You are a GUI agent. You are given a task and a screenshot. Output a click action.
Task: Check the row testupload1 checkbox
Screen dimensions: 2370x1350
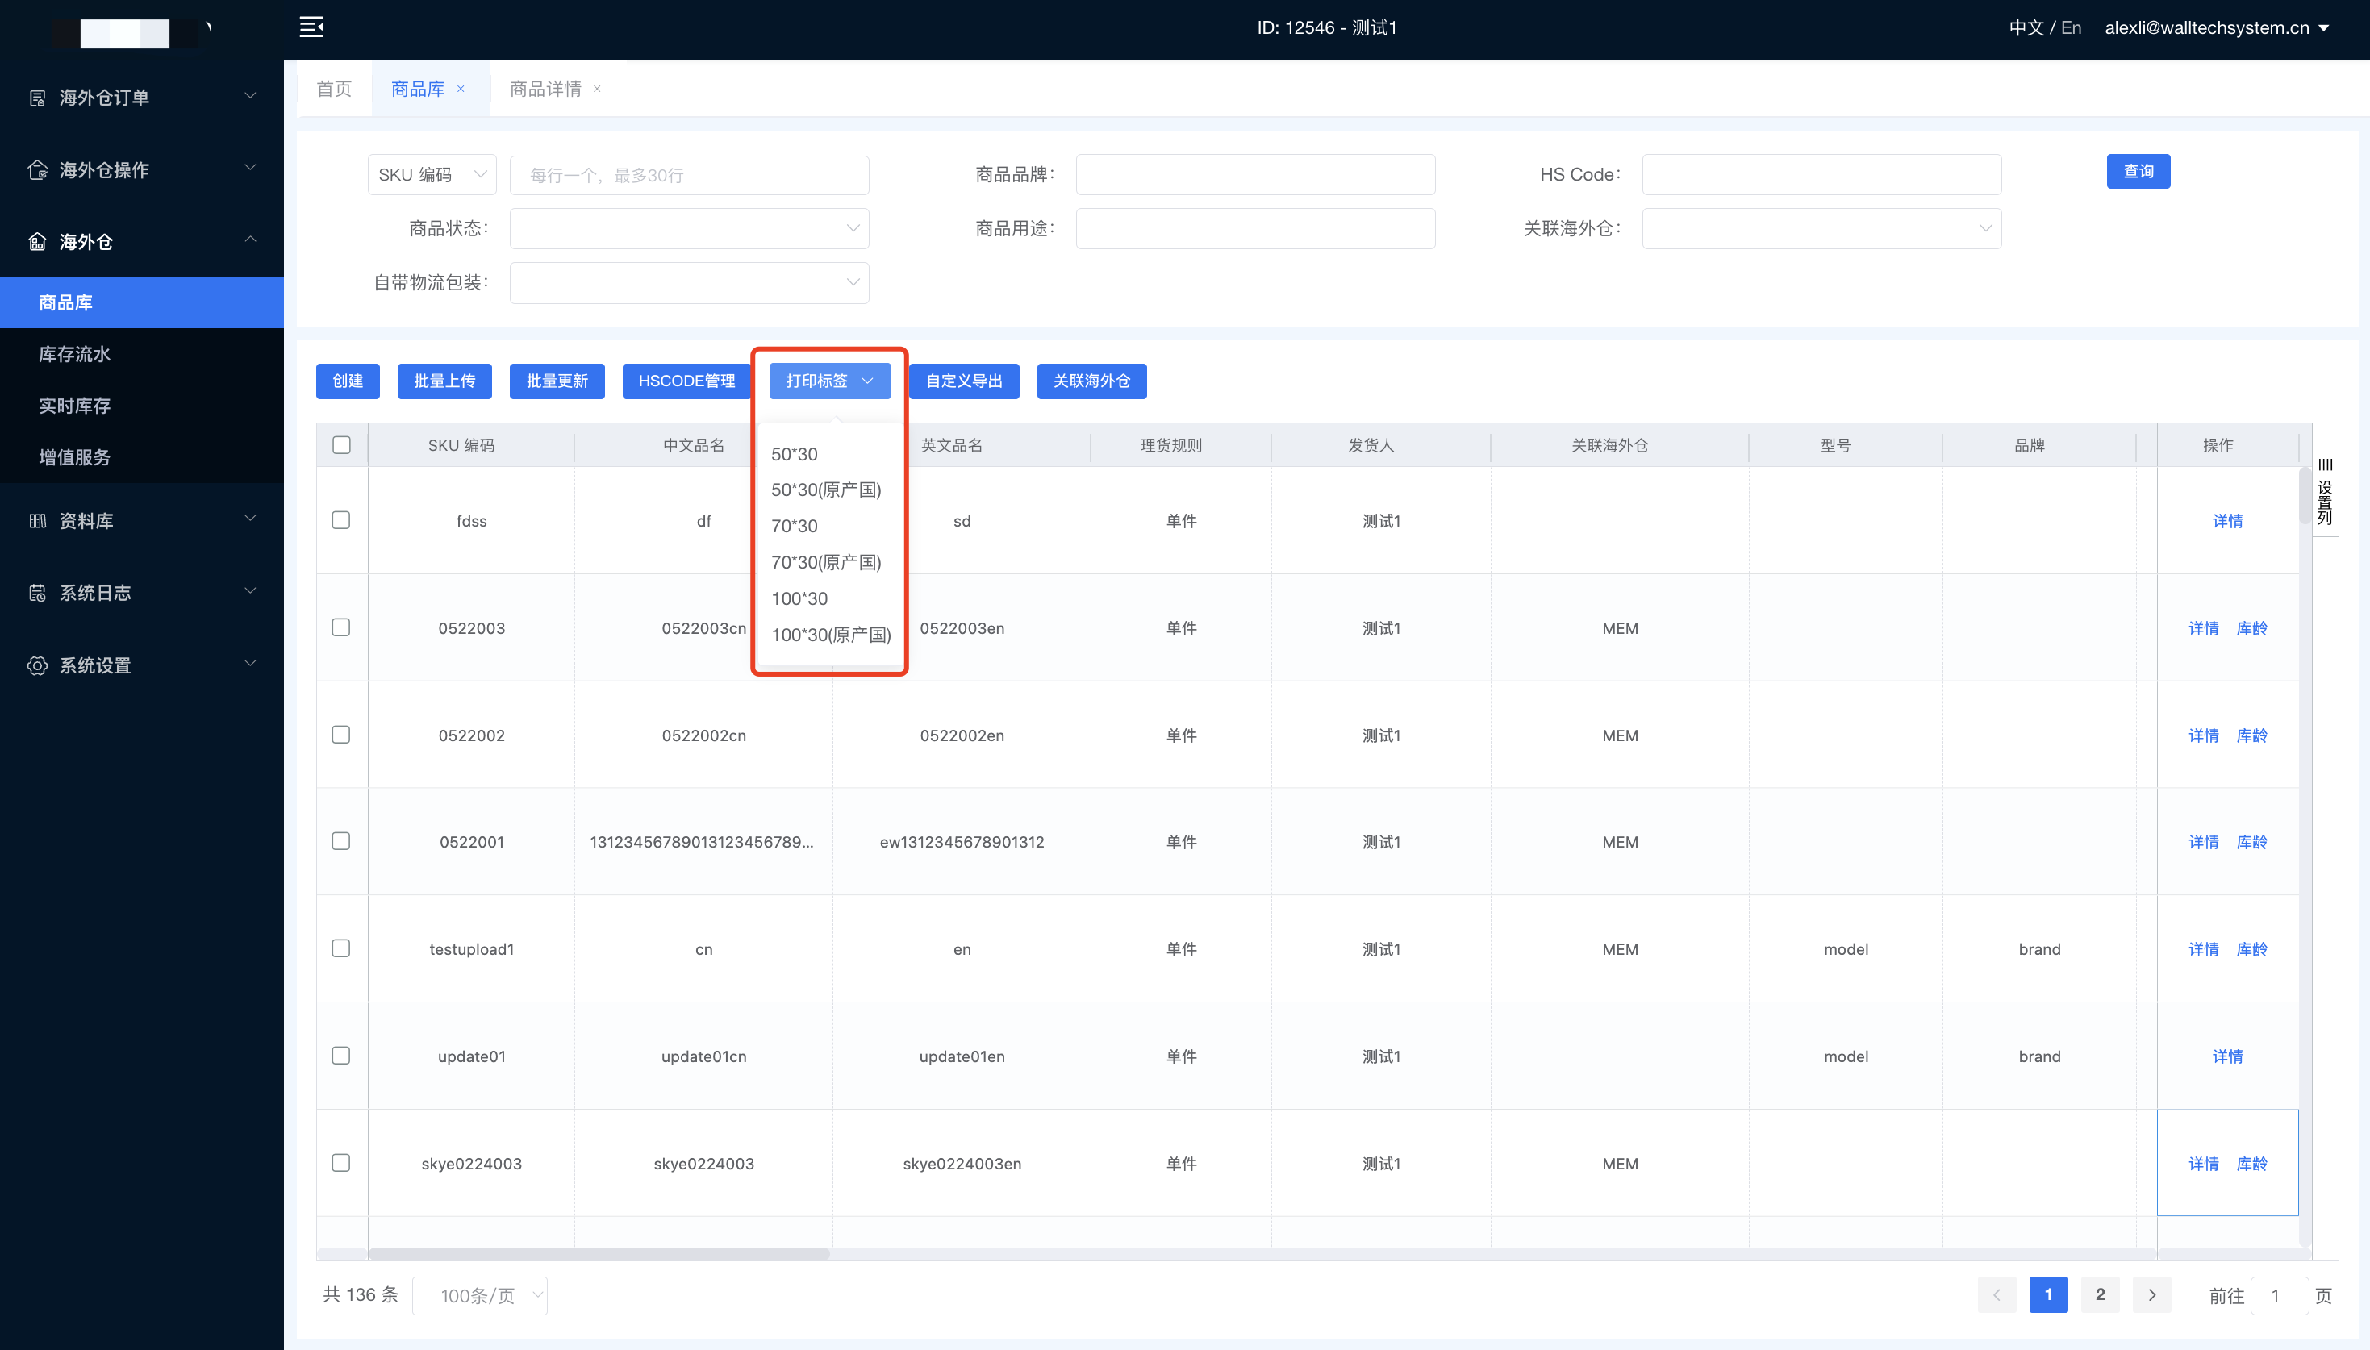pos(341,948)
